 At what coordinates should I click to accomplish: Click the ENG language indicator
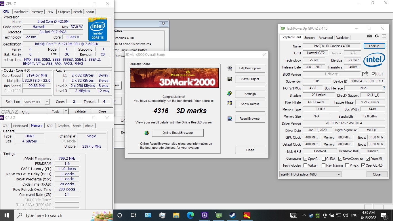354,215
